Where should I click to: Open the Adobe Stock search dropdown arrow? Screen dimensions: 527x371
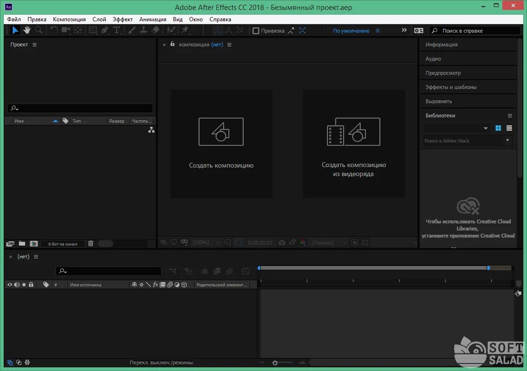(x=508, y=141)
